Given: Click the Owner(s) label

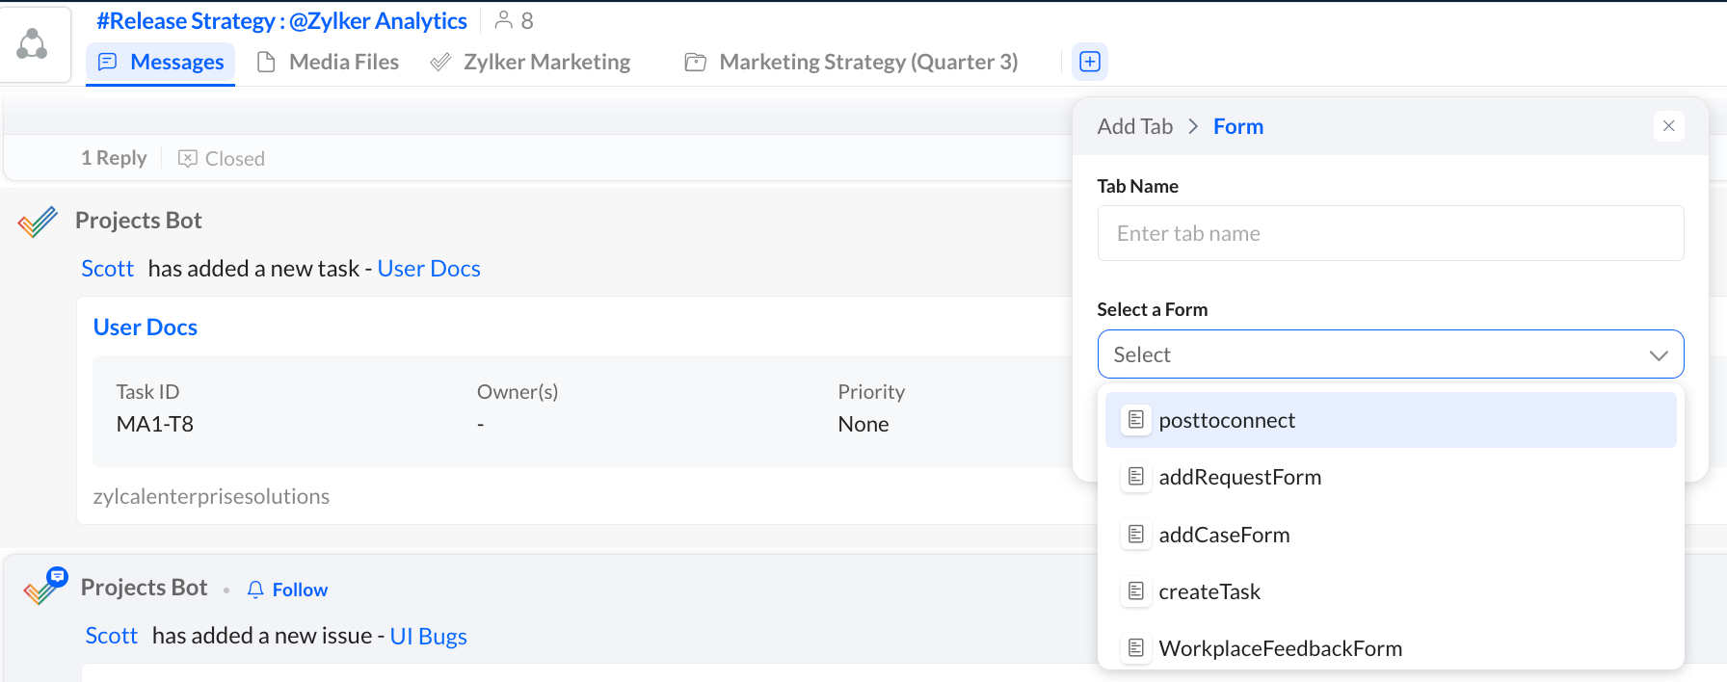Looking at the screenshot, I should point(518,392).
